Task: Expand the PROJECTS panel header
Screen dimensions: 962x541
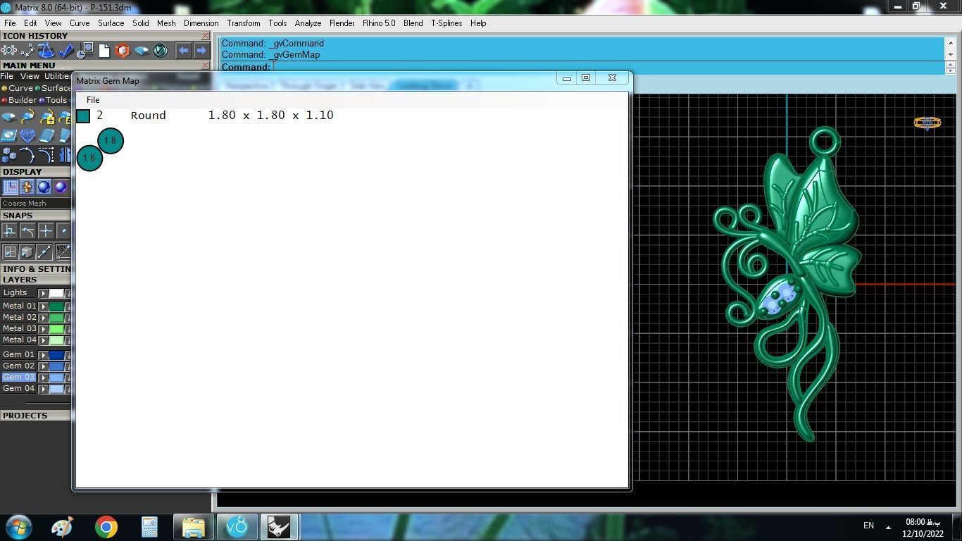Action: pos(35,416)
